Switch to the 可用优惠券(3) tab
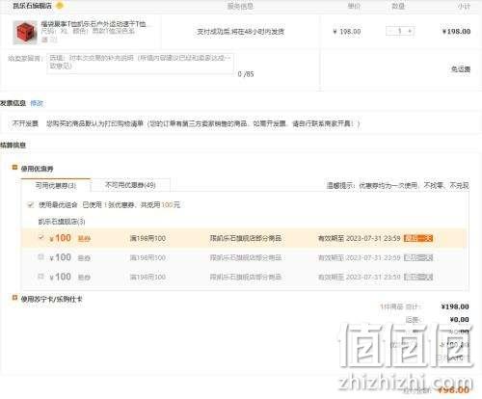Image resolution: width=482 pixels, height=399 pixels. click(x=56, y=185)
